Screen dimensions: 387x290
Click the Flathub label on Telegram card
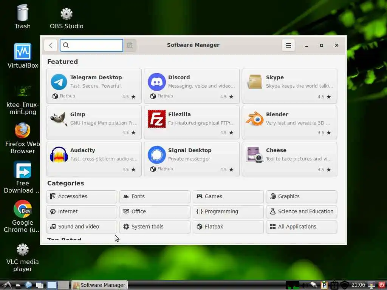coord(67,96)
